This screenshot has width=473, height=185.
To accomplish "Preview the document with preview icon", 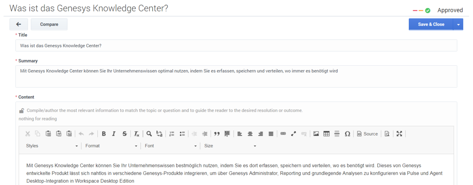I will 387,134.
